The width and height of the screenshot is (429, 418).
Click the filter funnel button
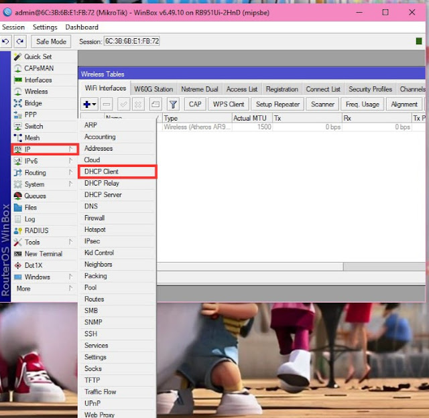(173, 104)
